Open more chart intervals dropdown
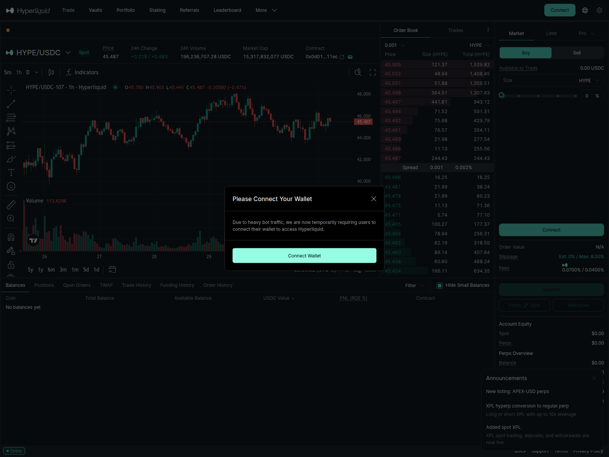The height and width of the screenshot is (457, 609). coord(37,72)
